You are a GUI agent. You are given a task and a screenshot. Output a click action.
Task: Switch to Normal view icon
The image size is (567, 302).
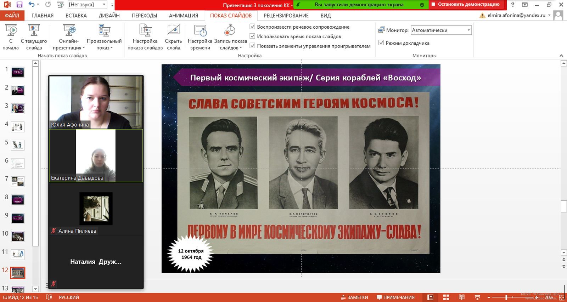[430, 297]
